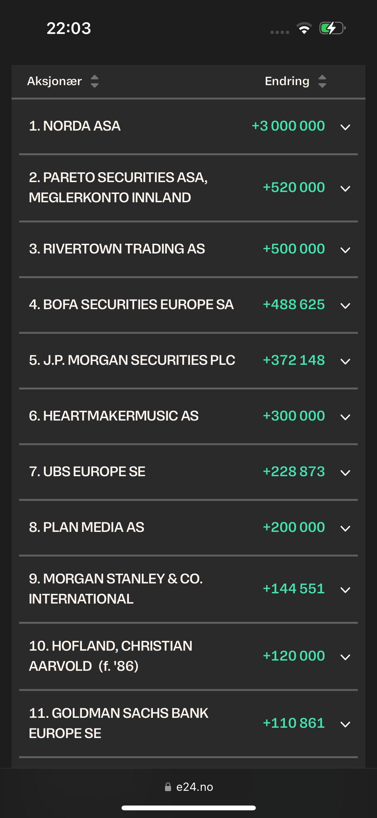Expand J.P. Morgan Securities PLC chevron

(x=345, y=361)
